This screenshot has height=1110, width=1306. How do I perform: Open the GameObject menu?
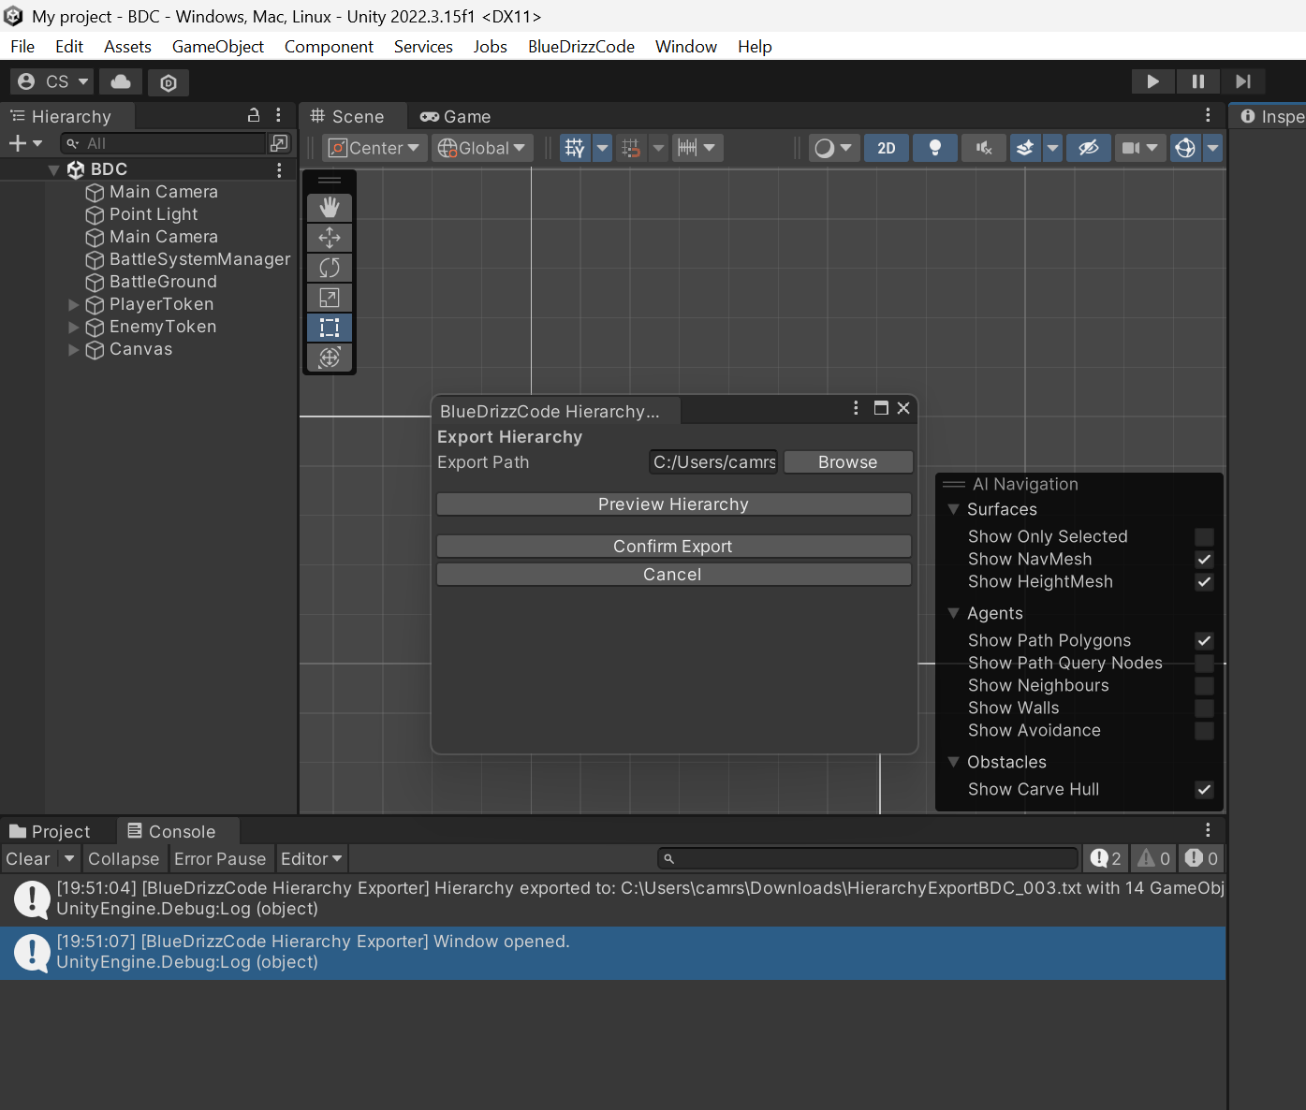[218, 46]
